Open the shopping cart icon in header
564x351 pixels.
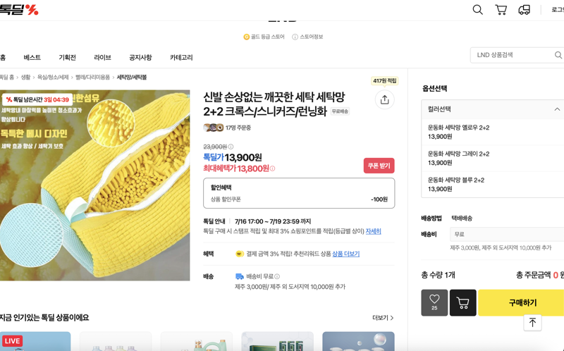[x=501, y=10]
